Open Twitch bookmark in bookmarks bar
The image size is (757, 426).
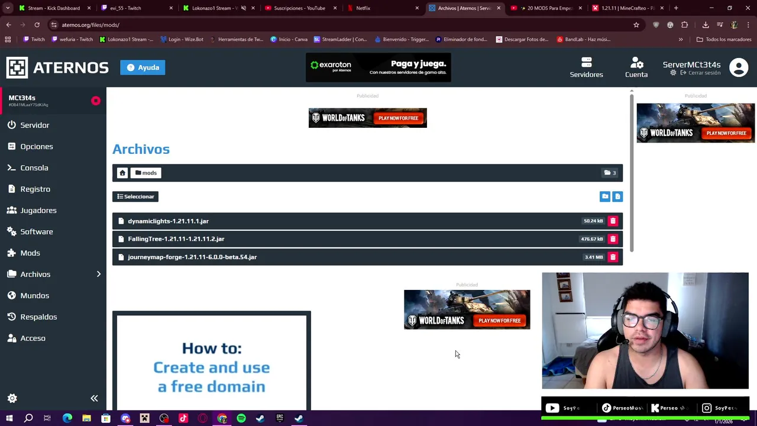[34, 39]
